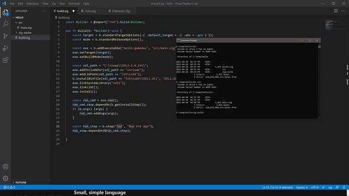Open the File menu

tap(12, 4)
